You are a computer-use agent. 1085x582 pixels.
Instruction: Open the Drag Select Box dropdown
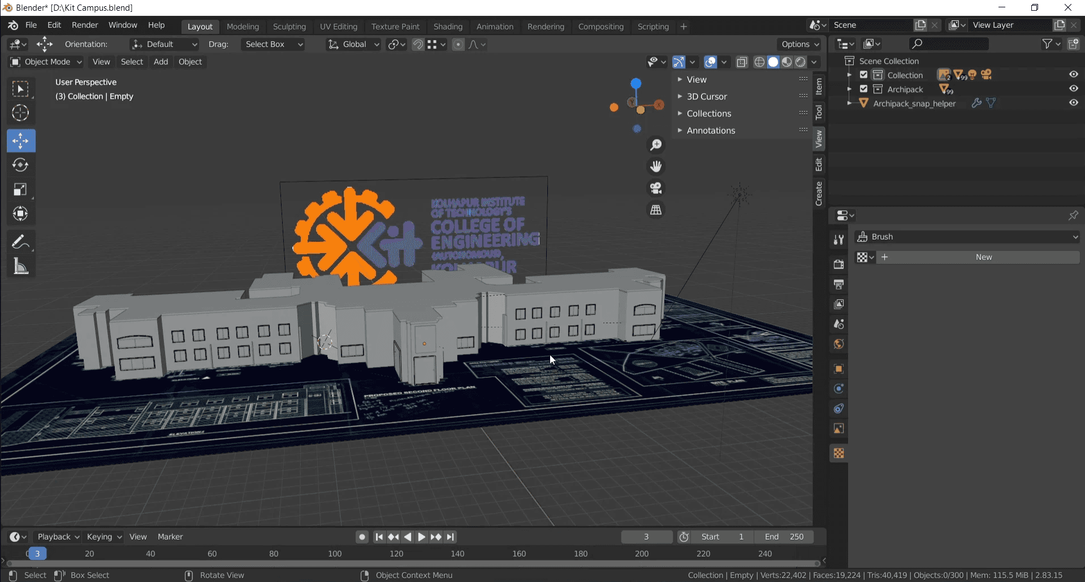click(273, 44)
